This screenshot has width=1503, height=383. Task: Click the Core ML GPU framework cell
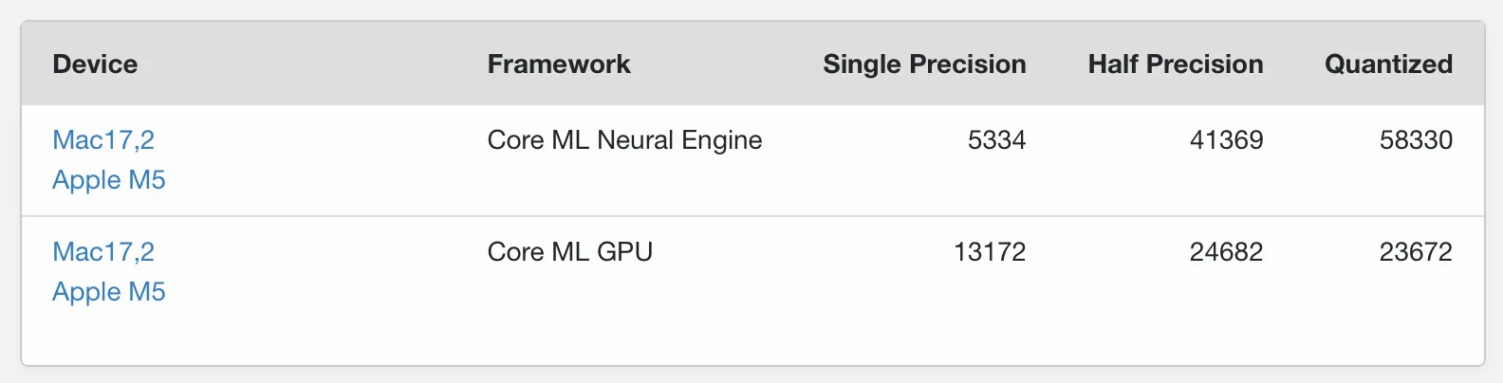[570, 252]
